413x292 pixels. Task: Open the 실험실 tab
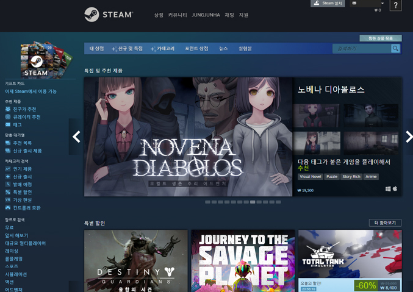245,48
